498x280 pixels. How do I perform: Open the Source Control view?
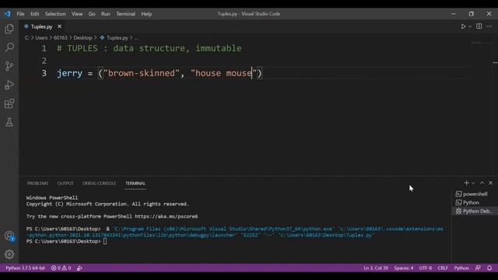click(x=9, y=66)
